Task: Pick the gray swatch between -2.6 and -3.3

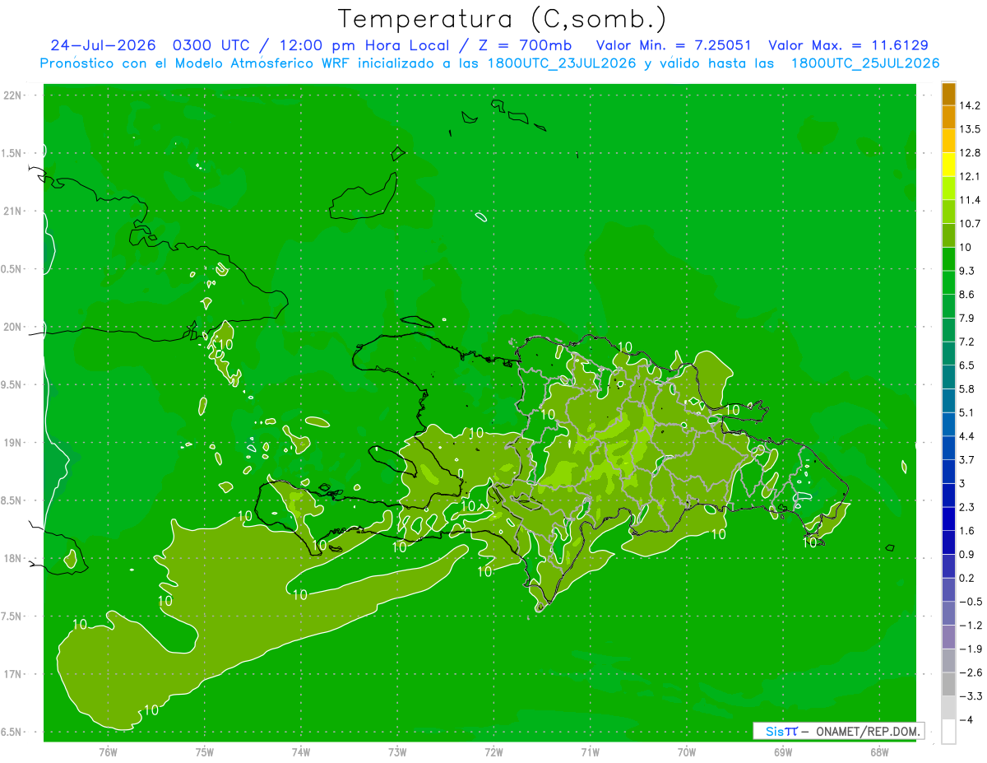Action: (948, 685)
